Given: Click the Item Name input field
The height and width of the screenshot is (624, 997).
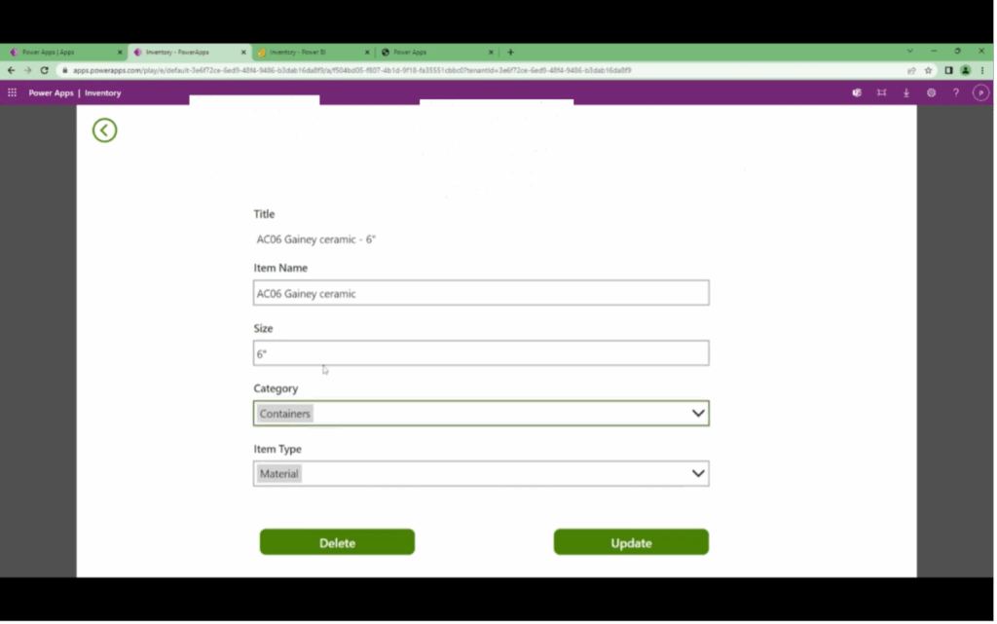Looking at the screenshot, I should (481, 292).
